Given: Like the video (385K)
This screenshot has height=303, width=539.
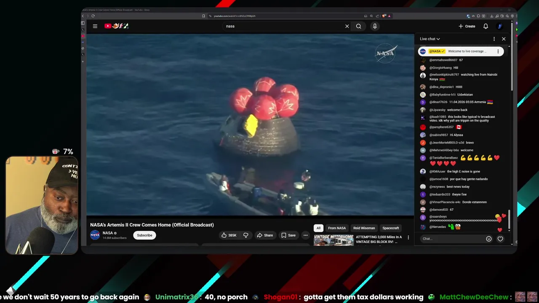Looking at the screenshot, I should click(229, 235).
